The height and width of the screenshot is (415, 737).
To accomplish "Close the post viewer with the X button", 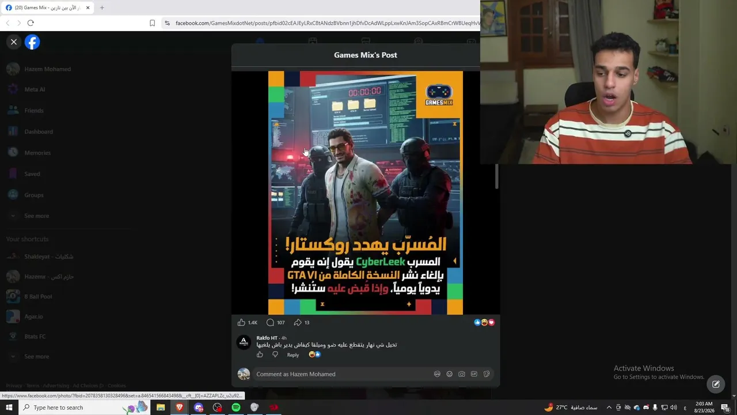I will click(x=14, y=42).
